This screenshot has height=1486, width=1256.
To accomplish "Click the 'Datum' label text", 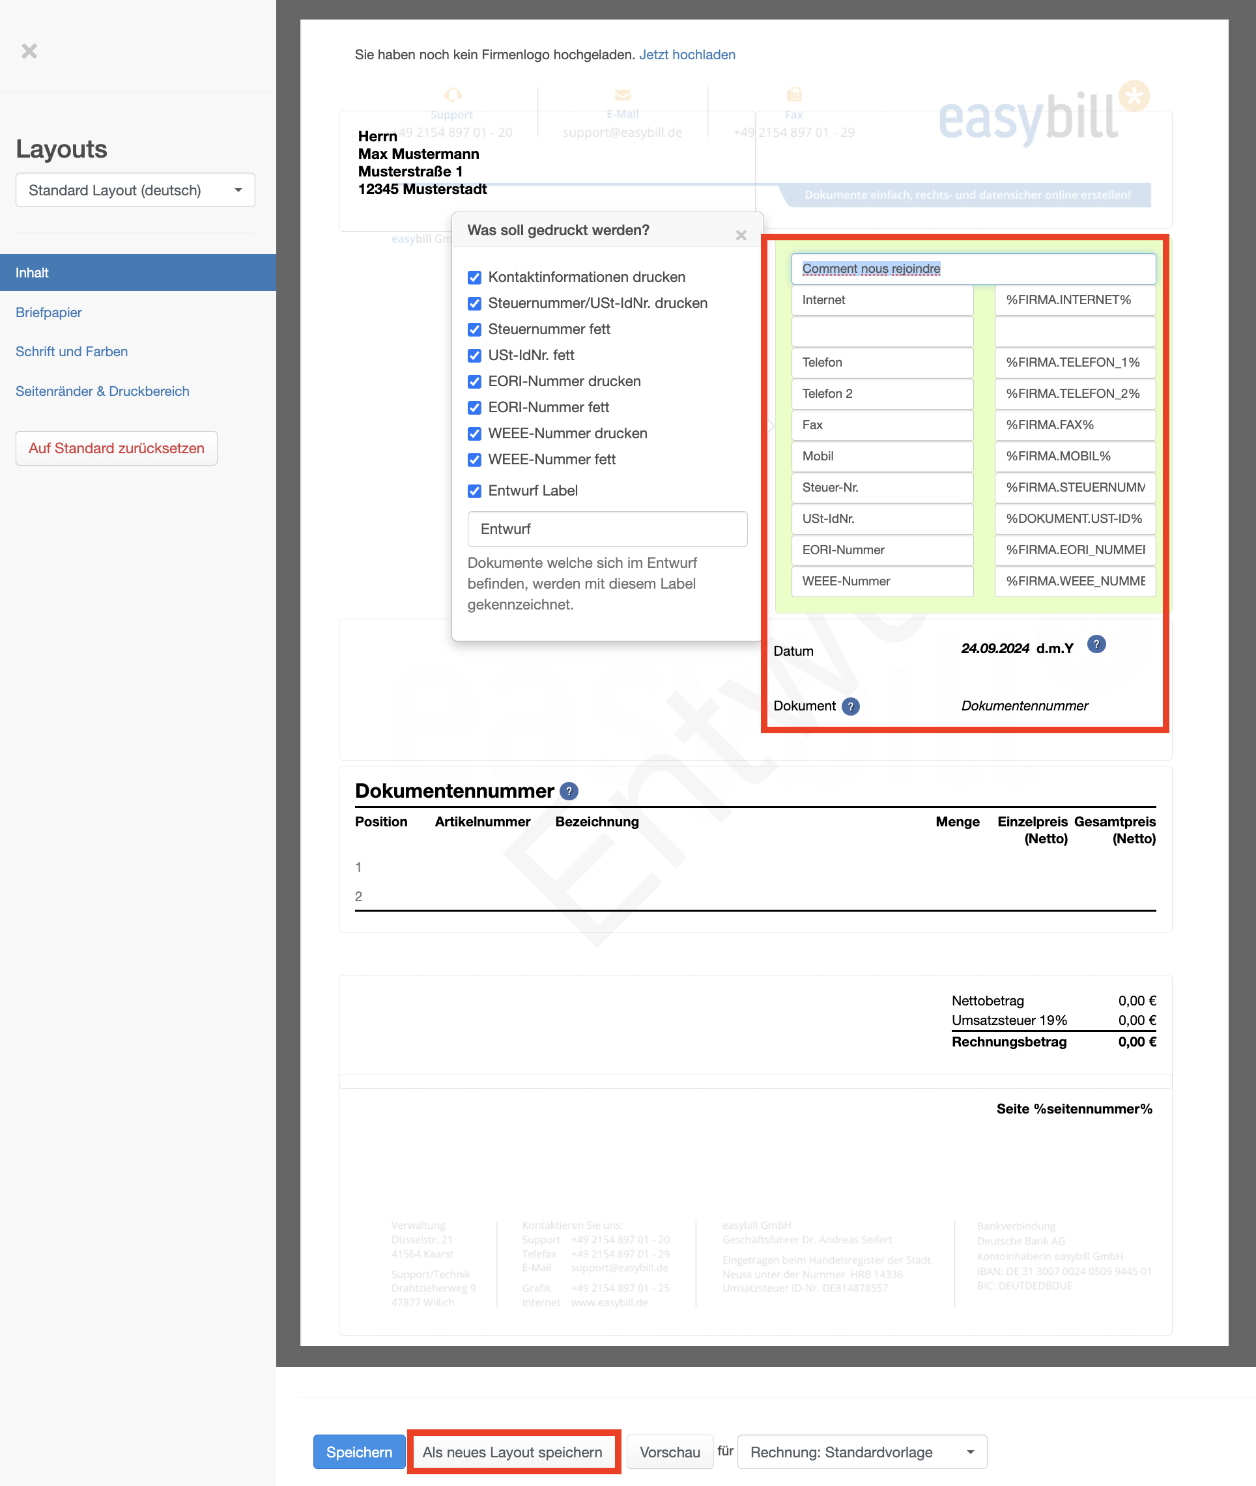I will click(x=793, y=651).
